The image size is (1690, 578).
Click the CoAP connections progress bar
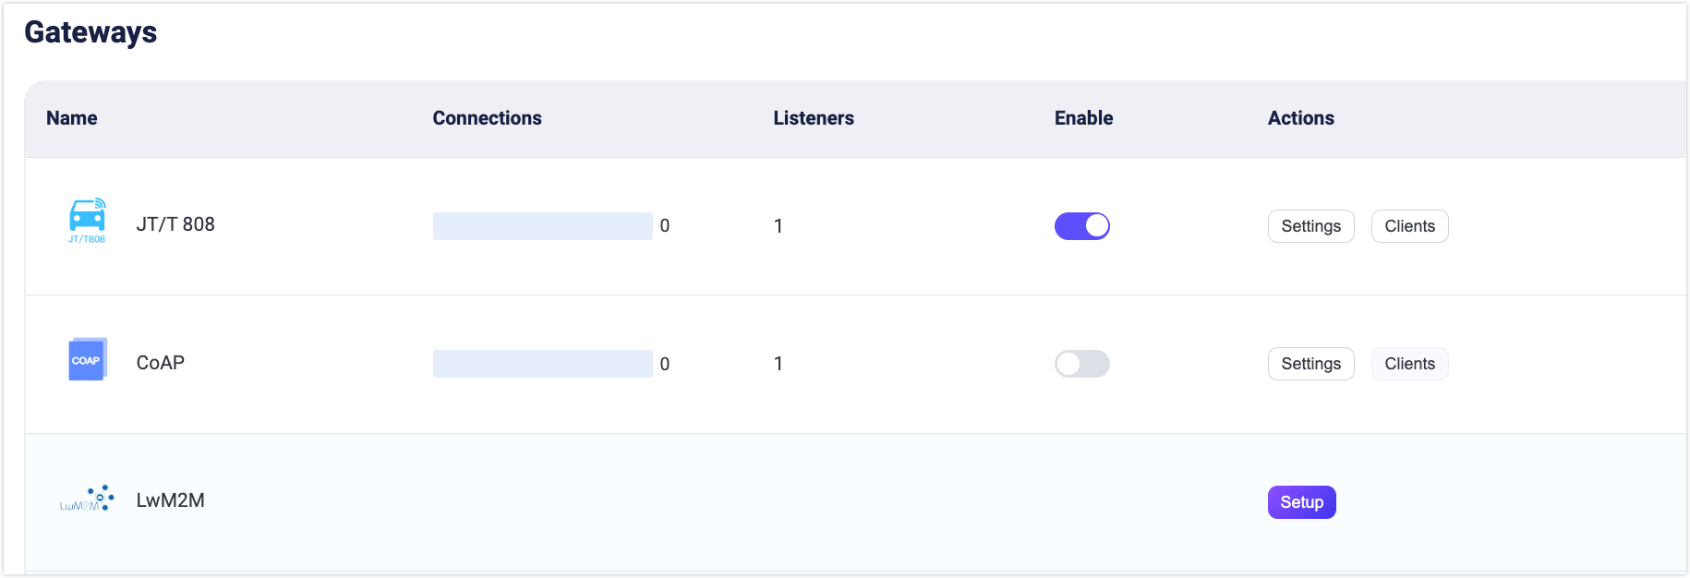coord(542,364)
